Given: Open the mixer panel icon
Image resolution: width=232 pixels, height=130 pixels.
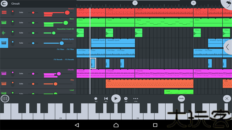Looking at the screenshot, I should click(5, 99).
